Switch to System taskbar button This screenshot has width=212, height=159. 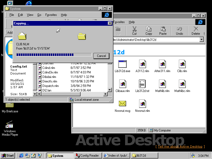click(x=60, y=156)
